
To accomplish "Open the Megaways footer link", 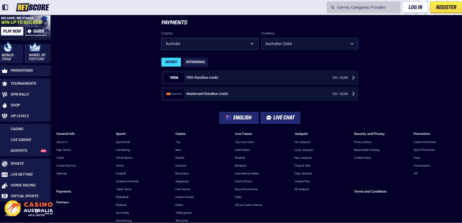I will point(182,182).
